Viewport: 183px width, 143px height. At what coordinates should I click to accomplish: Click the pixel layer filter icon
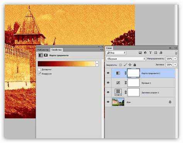pyautogui.click(x=140, y=53)
